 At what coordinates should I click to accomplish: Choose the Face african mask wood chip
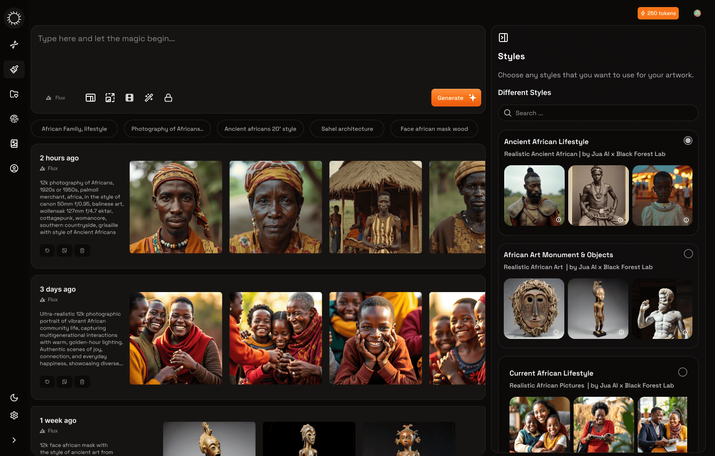click(434, 129)
